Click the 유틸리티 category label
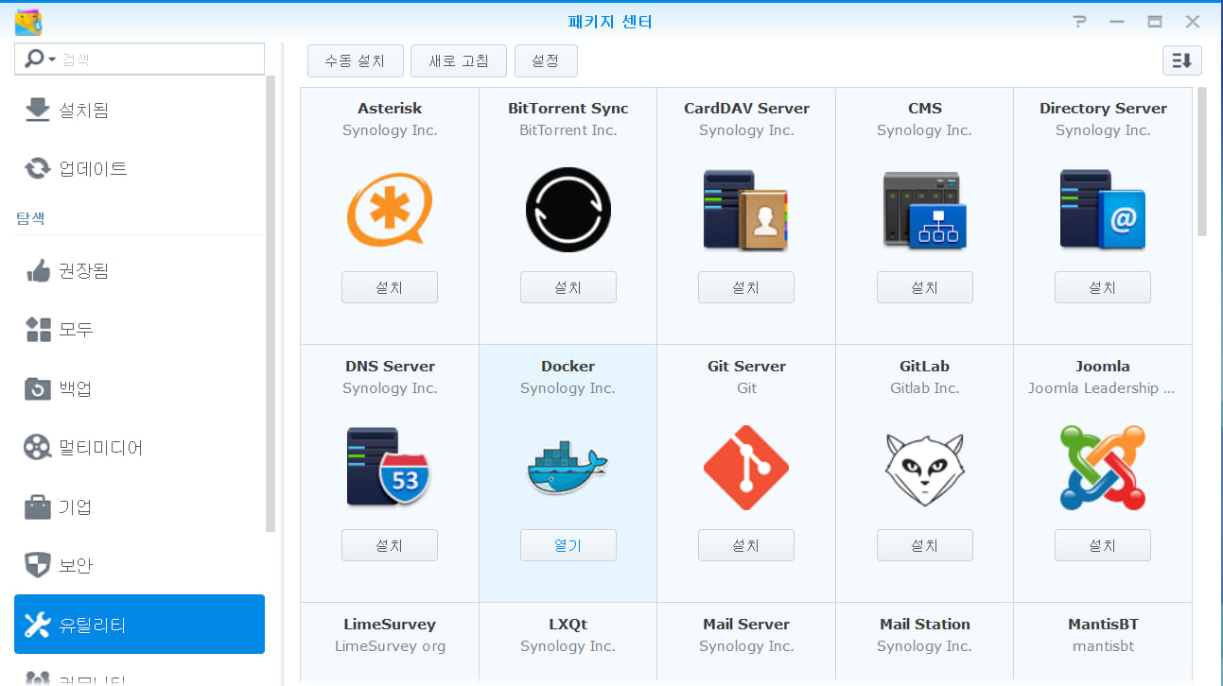1223x686 pixels. coord(93,624)
